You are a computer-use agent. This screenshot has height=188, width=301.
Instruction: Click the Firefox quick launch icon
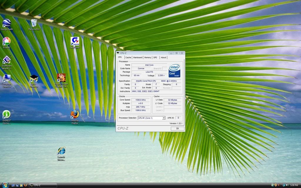25,185
